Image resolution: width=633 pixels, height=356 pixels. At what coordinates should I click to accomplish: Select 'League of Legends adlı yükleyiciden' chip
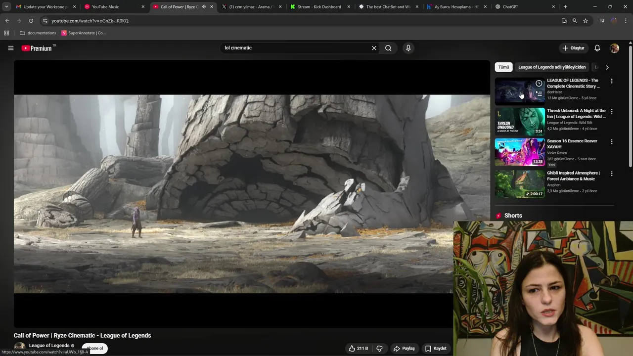point(552,67)
